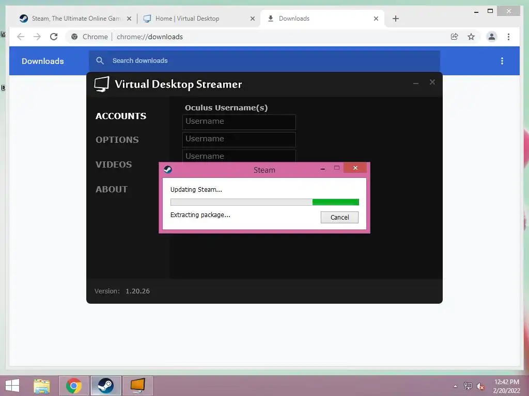The image size is (529, 396).
Task: Go forward in Chrome
Action: 37,37
